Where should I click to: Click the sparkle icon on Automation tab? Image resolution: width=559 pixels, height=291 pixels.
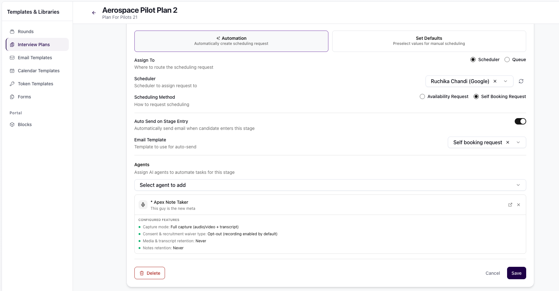[218, 38]
